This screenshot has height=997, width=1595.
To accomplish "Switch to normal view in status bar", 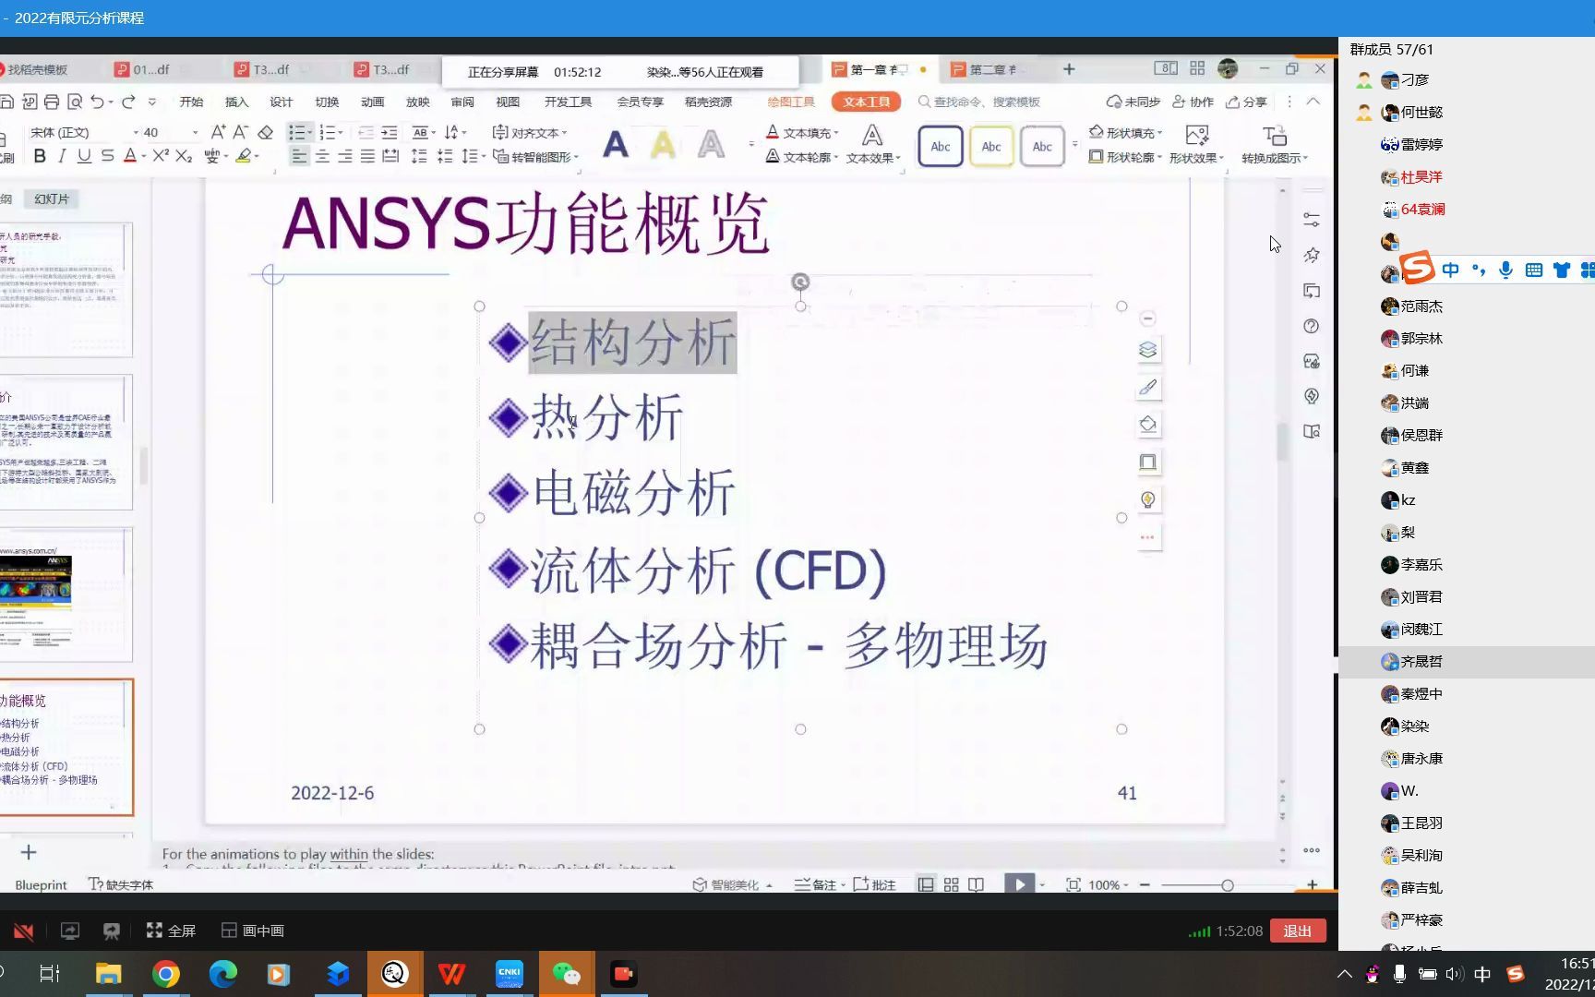I will [926, 884].
